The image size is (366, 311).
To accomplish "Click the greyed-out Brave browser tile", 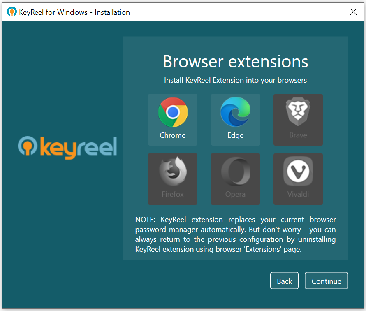I will click(298, 120).
